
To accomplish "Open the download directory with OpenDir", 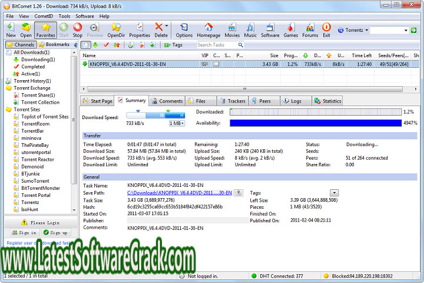I will point(116,29).
